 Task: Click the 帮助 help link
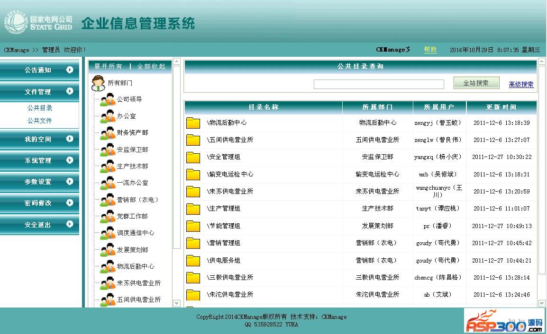430,50
